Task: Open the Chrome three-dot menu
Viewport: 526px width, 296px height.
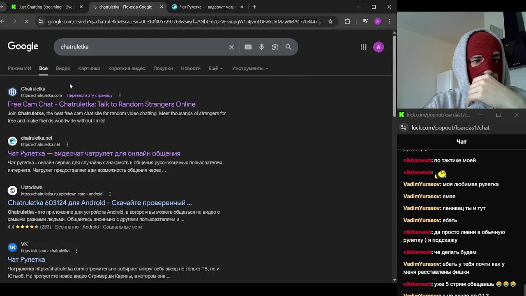Action: click(390, 21)
